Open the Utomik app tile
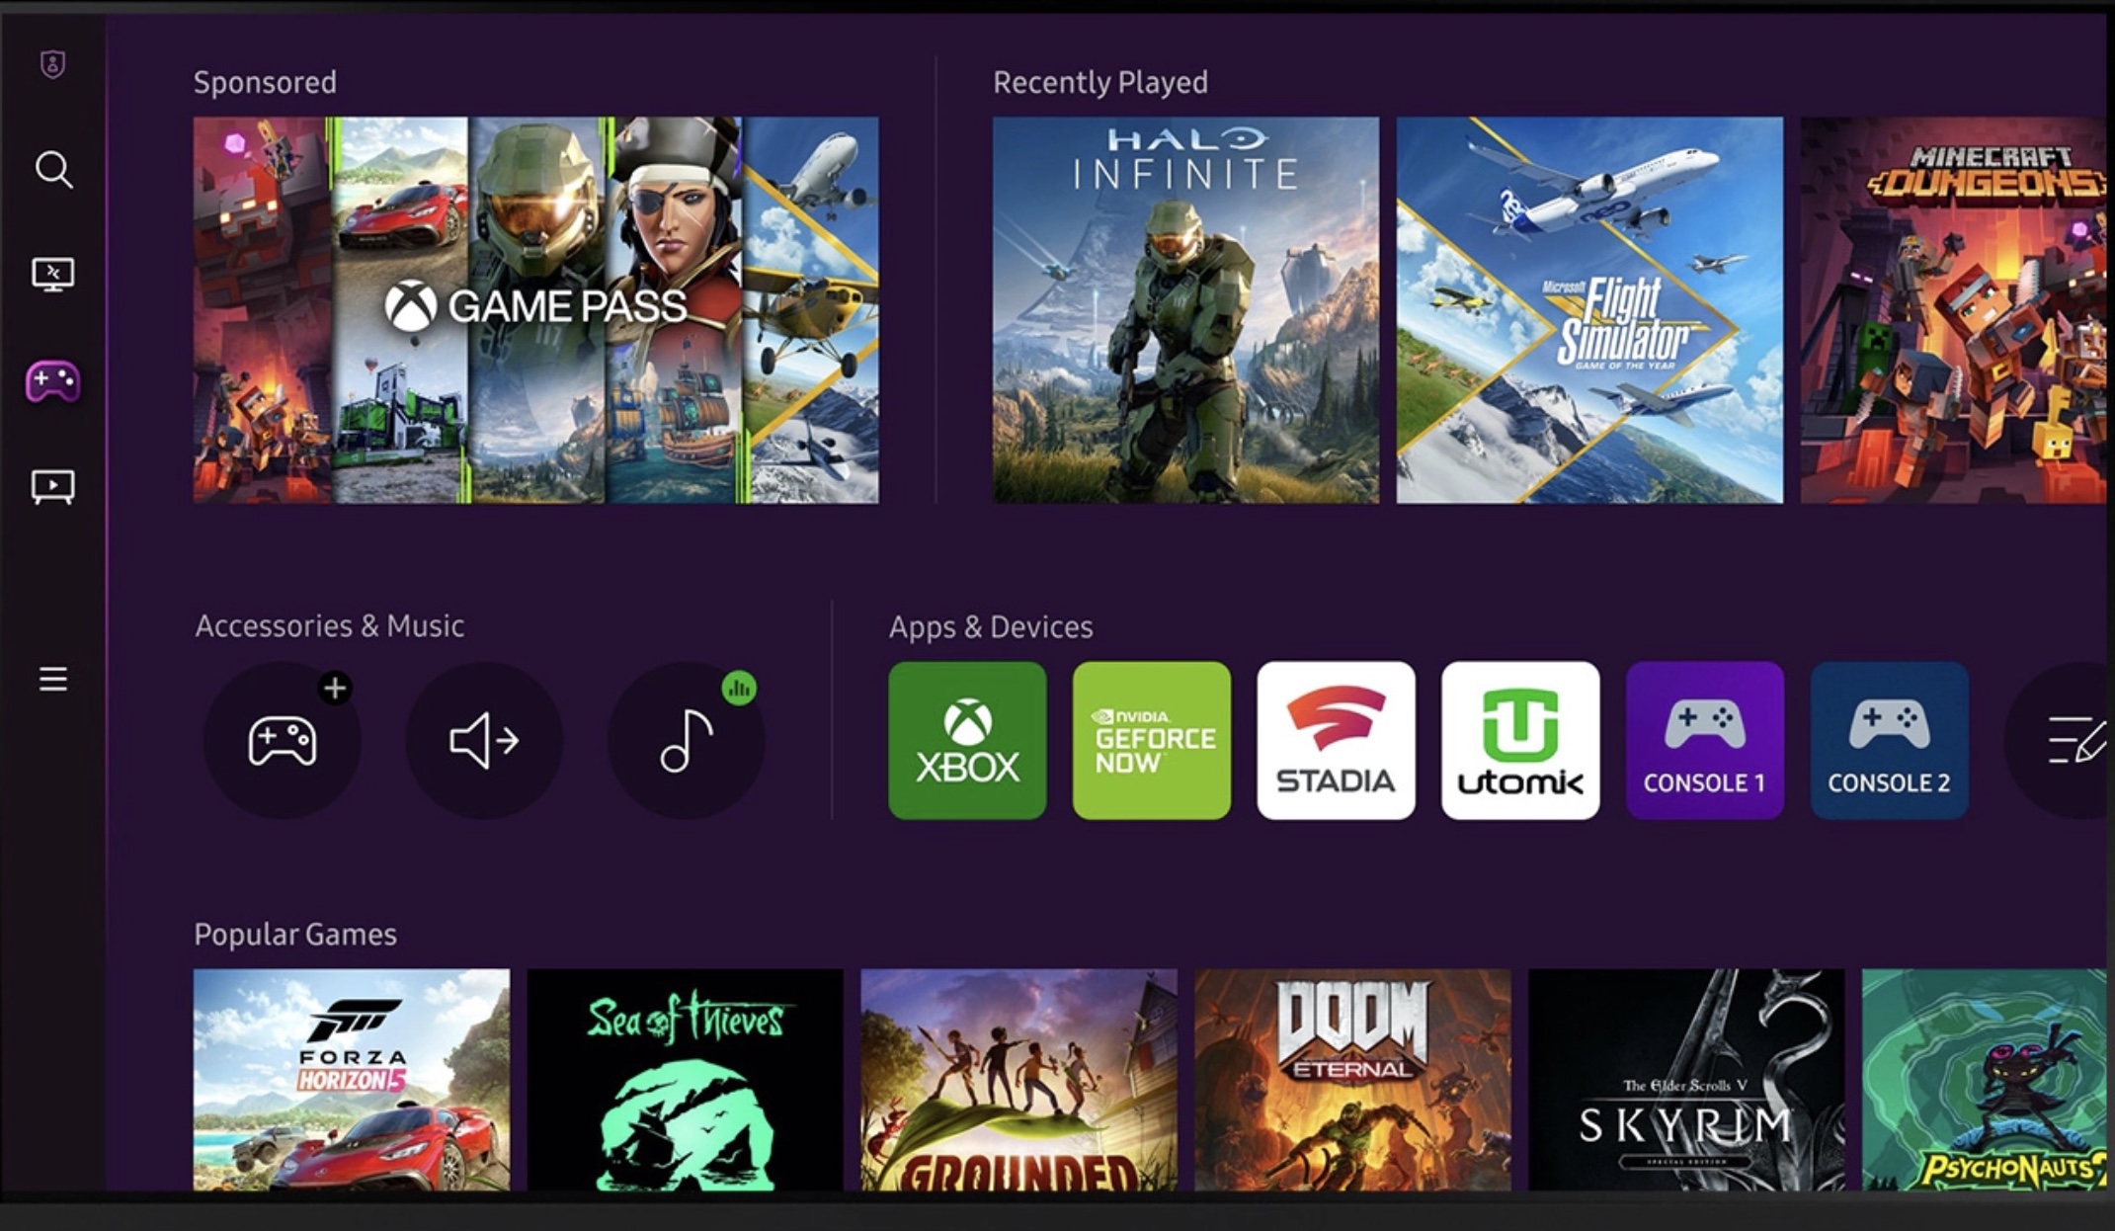2115x1231 pixels. point(1520,741)
